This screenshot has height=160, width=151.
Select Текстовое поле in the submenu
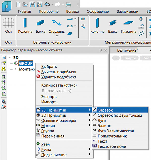(x=120, y=146)
